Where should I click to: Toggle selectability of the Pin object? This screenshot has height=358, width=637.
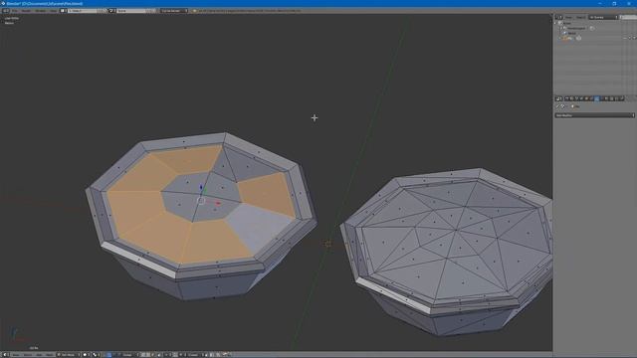(630, 38)
